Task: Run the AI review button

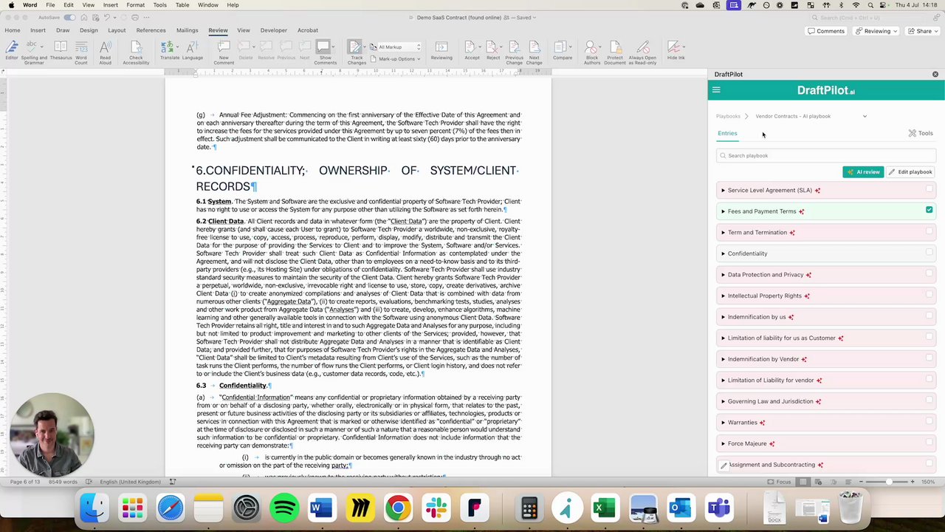Action: click(862, 171)
